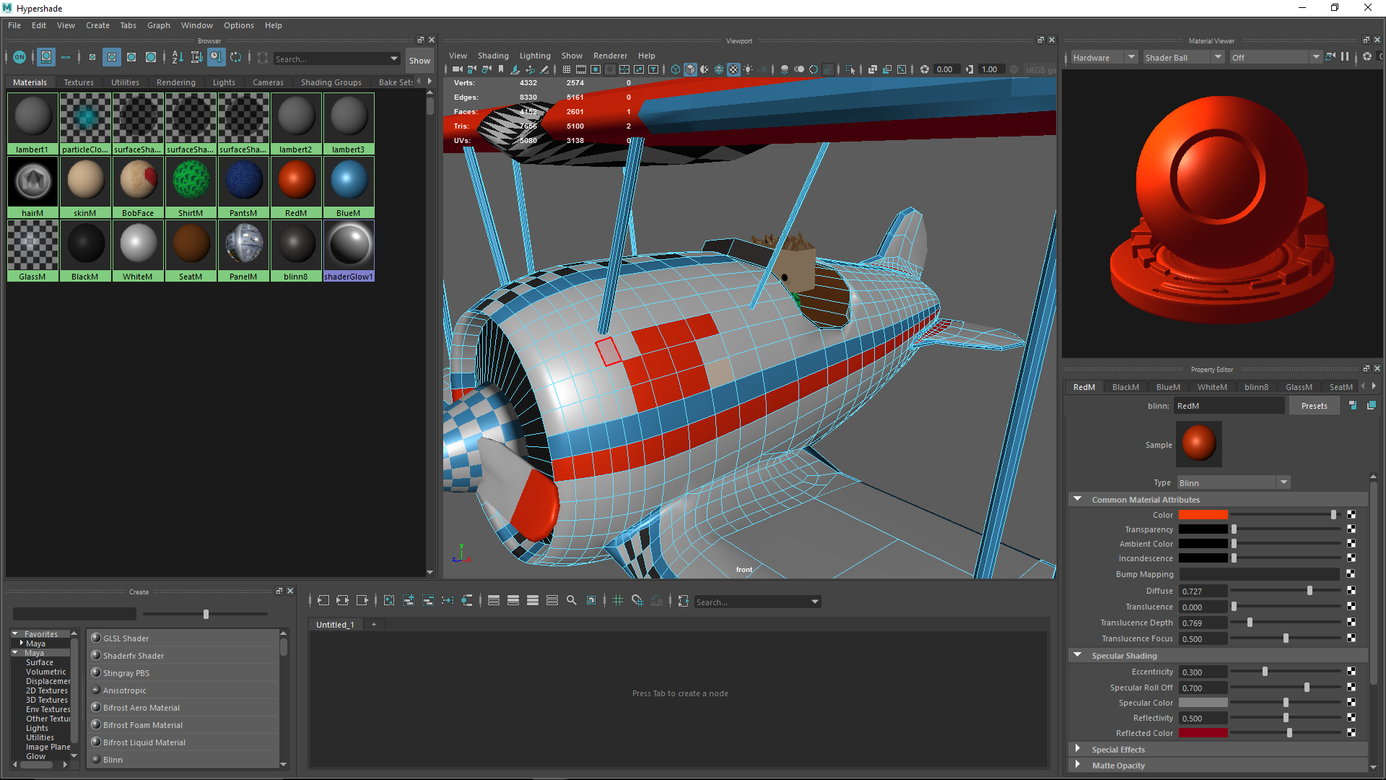Open the Graph menu
The image size is (1386, 780).
tap(158, 25)
